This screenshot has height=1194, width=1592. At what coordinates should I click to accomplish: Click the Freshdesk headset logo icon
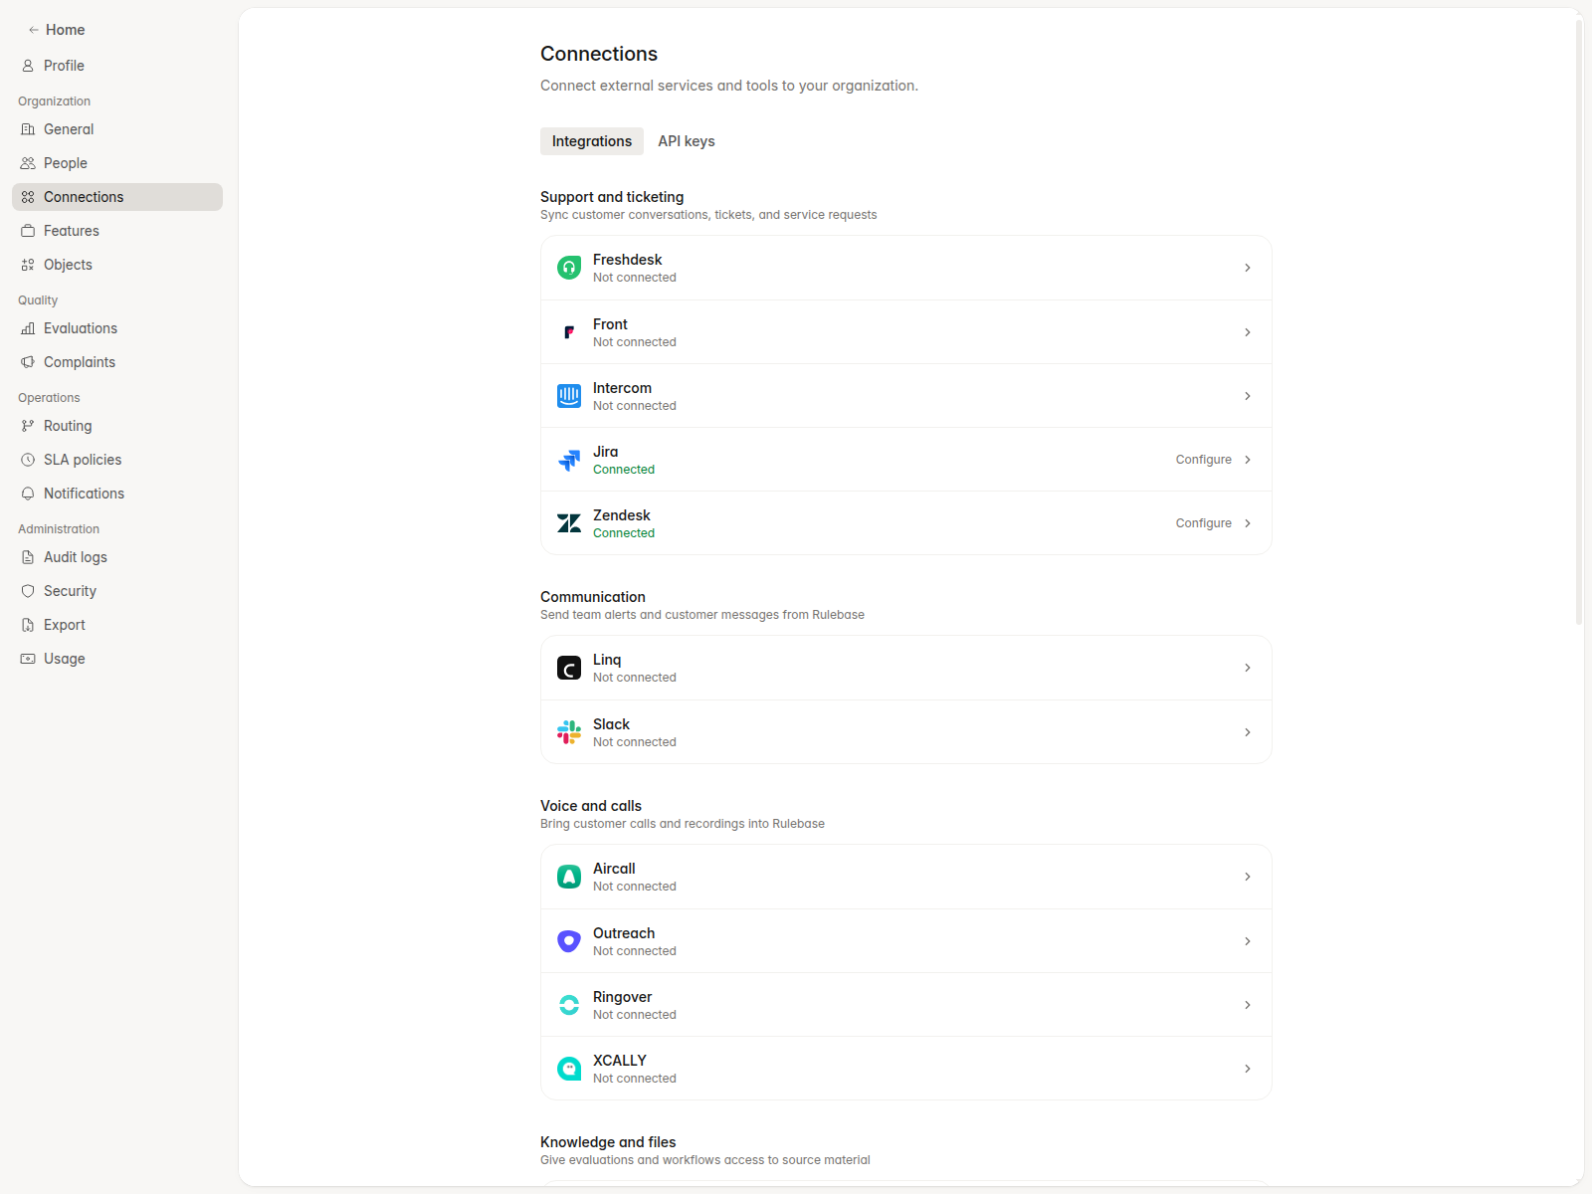tap(569, 268)
